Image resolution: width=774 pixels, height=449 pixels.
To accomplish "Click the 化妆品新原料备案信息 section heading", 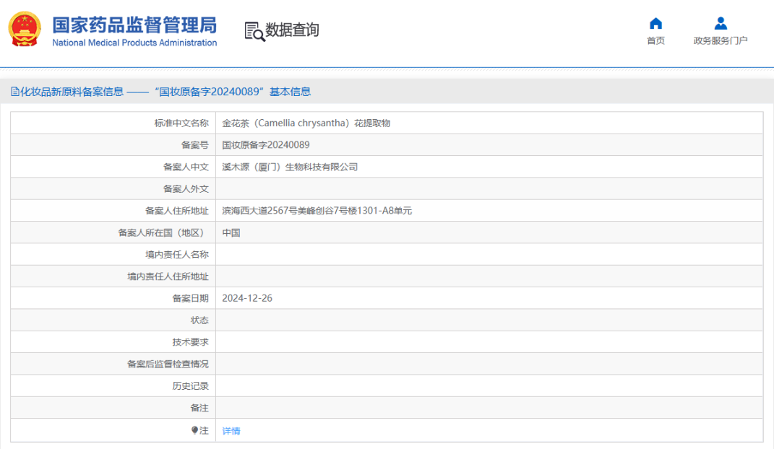I will point(72,92).
